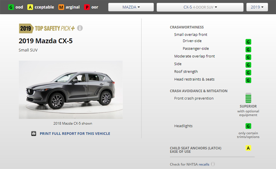Click the printer icon for full report
Image resolution: width=276 pixels, height=169 pixels.
click(x=34, y=134)
